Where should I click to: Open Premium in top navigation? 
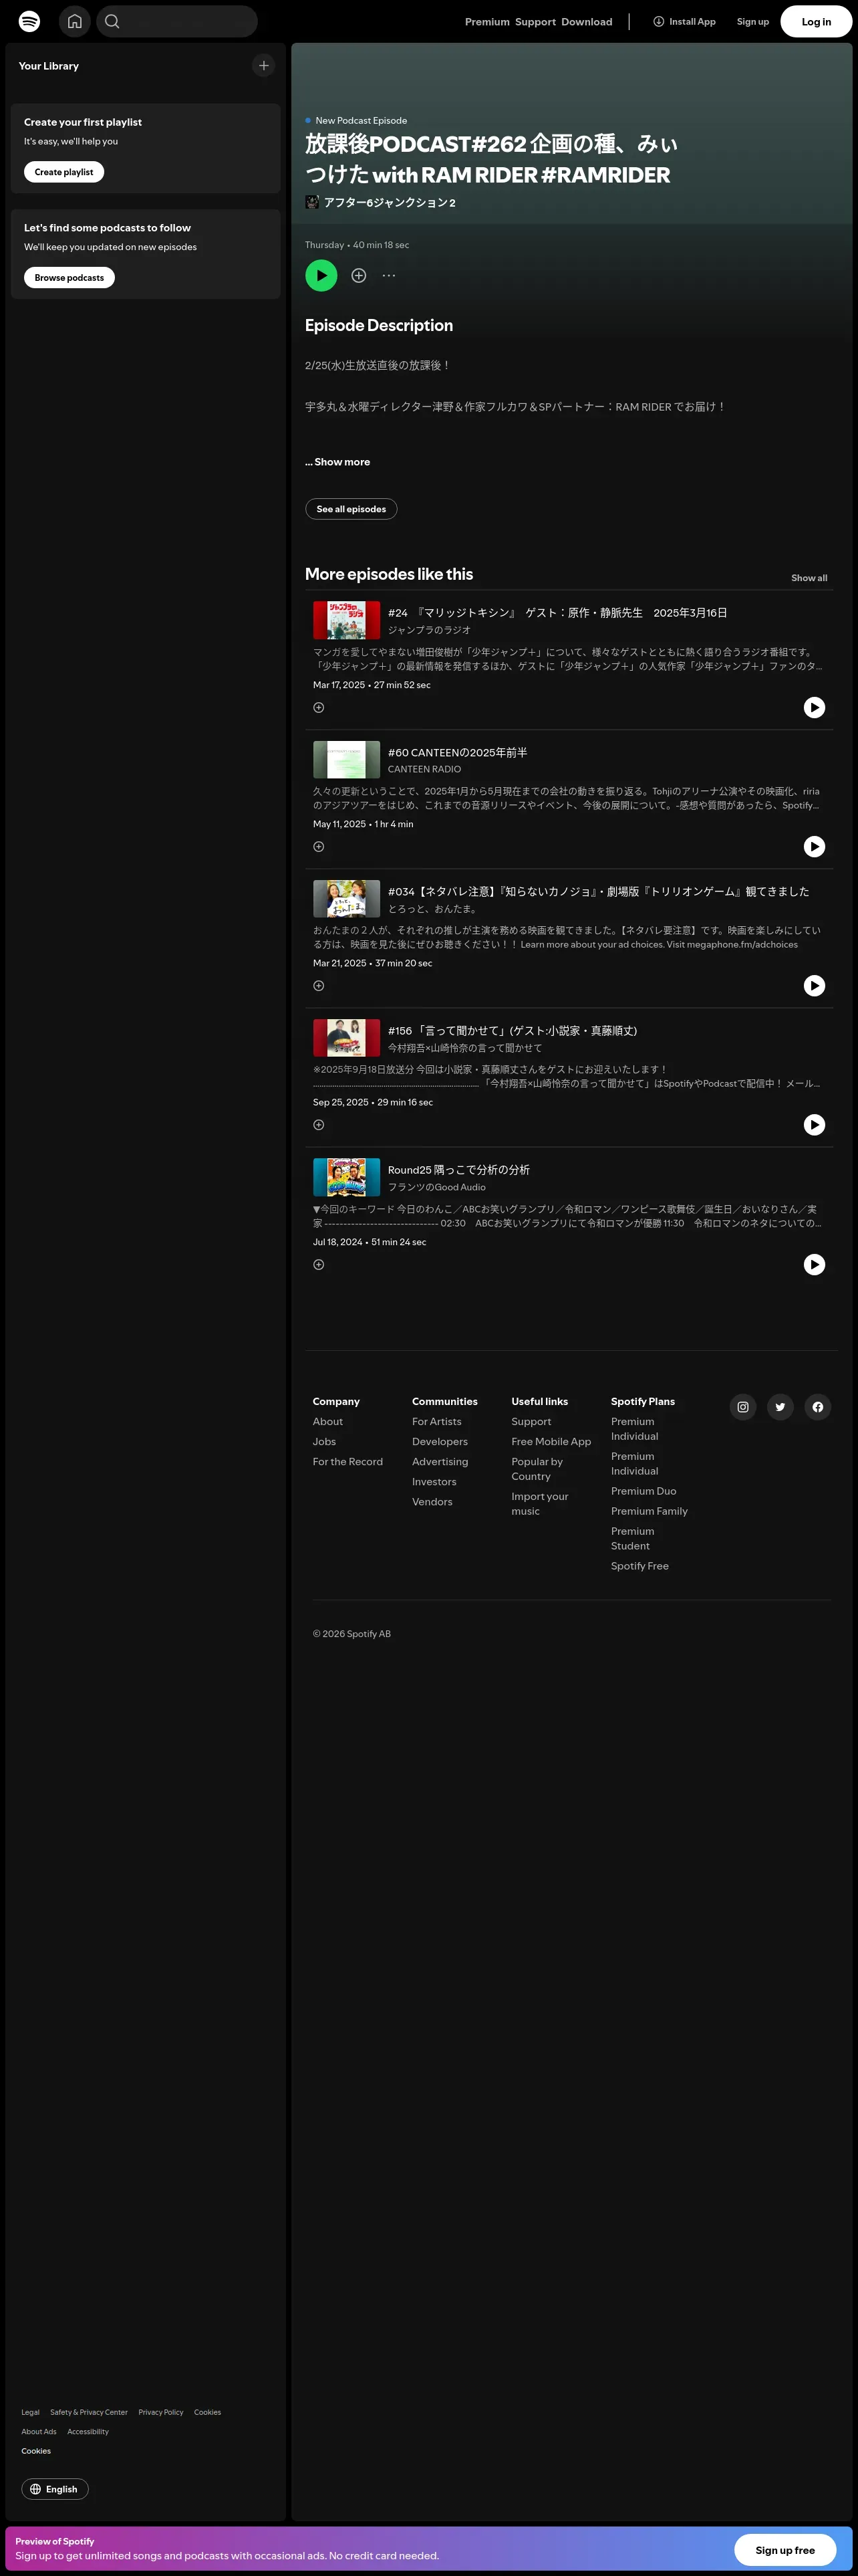tap(487, 22)
